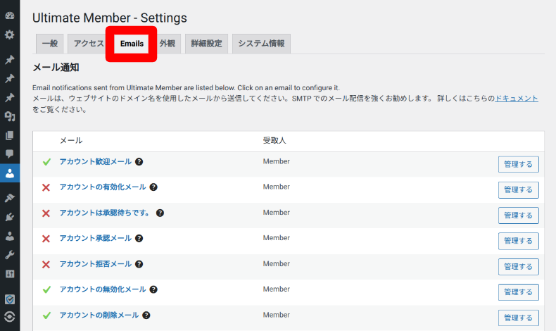
Task: Open the ドキュメント link
Action: tap(517, 99)
